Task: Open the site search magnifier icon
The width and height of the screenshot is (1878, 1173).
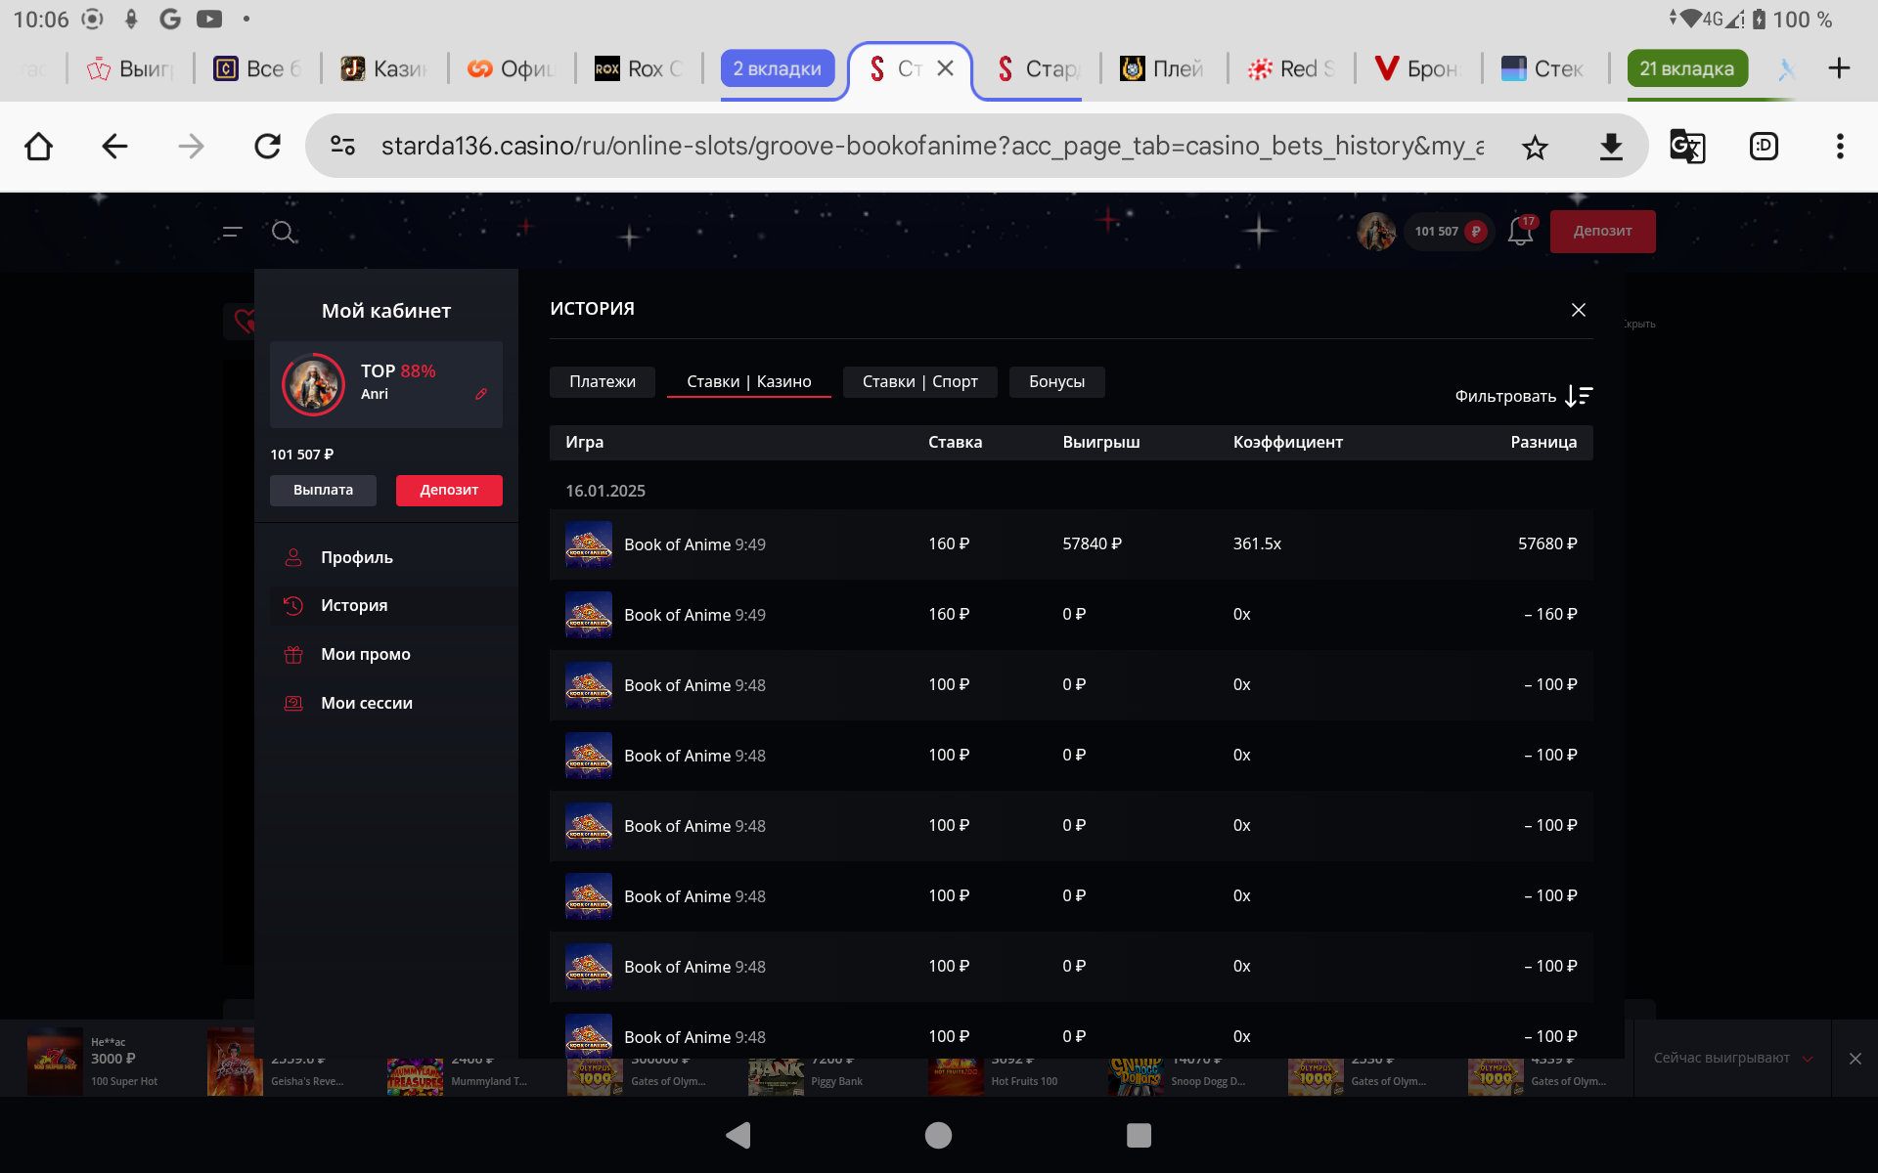Action: [284, 232]
